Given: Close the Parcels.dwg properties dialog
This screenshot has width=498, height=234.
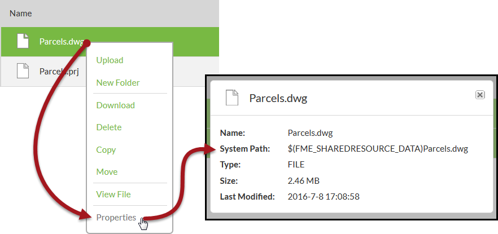Looking at the screenshot, I should (x=480, y=95).
